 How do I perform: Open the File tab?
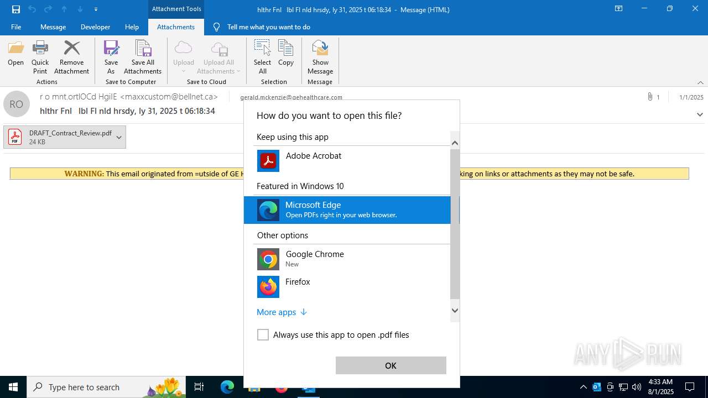coord(16,27)
